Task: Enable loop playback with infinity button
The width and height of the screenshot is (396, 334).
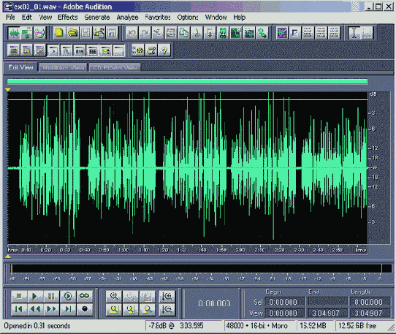Action: (x=84, y=296)
